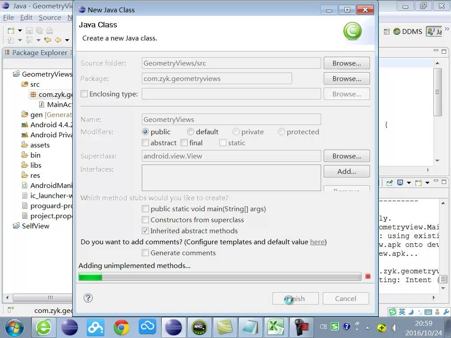Switch to the Java perspective button
Viewport: 451px width, 338px height.
[434, 31]
